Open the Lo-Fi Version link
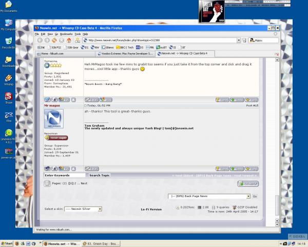Screen dimensions: 308x247 (151, 209)
